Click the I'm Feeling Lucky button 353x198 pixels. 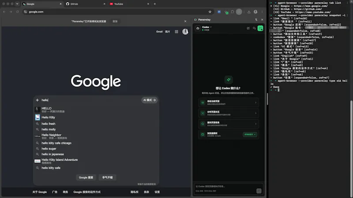click(107, 178)
